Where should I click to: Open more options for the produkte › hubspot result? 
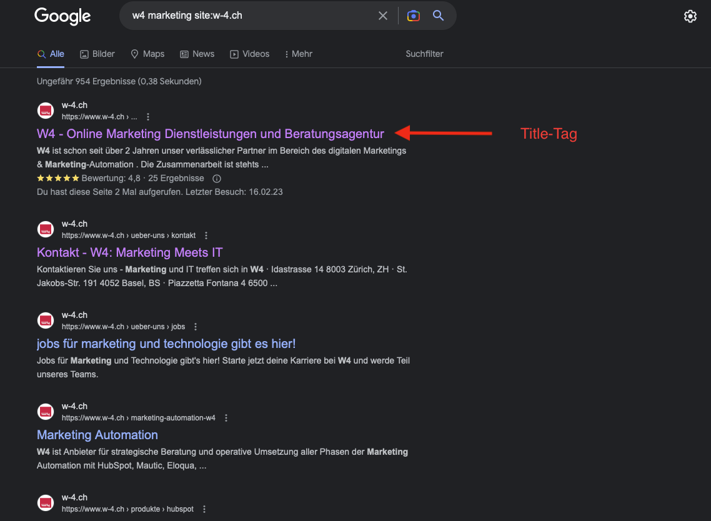click(x=204, y=509)
